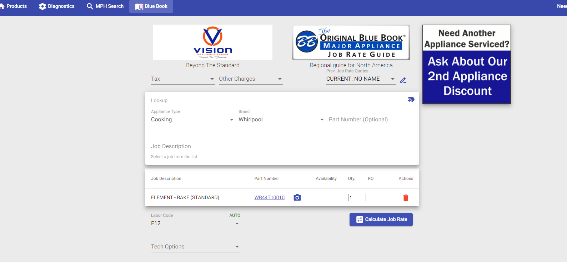The image size is (567, 262).
Task: Click the green AUTO label
Action: pyautogui.click(x=235, y=216)
